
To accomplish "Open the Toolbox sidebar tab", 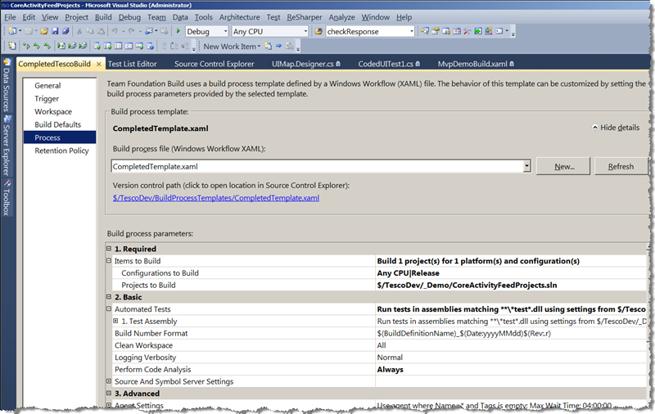I will point(7,198).
